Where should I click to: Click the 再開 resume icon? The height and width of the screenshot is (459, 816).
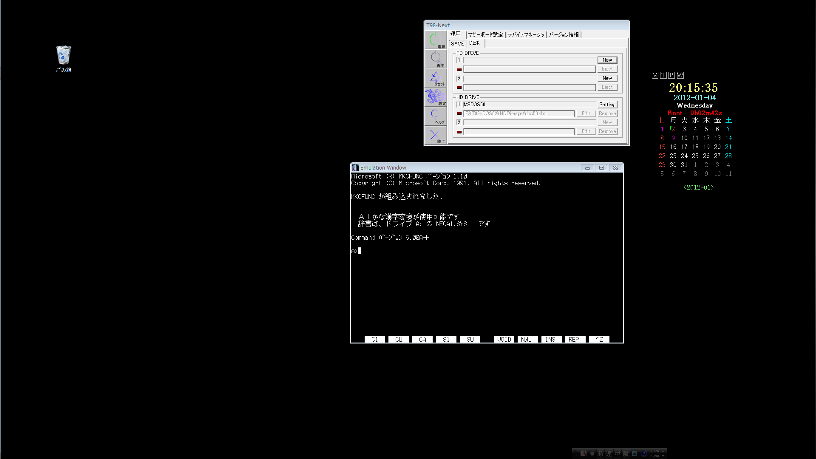(x=435, y=58)
